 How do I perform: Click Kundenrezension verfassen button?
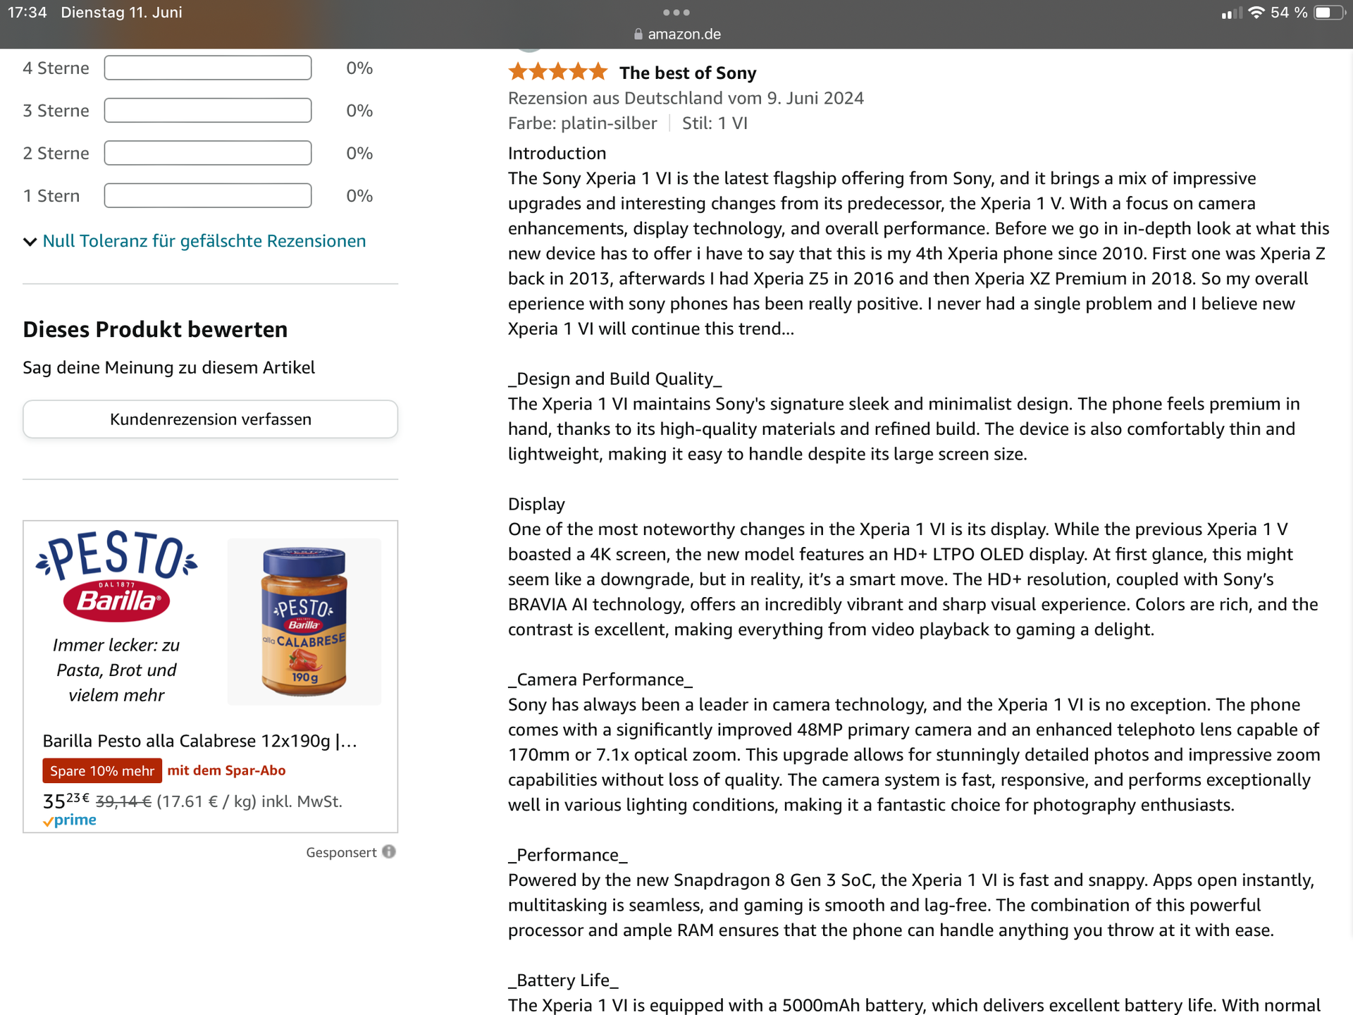tap(210, 419)
